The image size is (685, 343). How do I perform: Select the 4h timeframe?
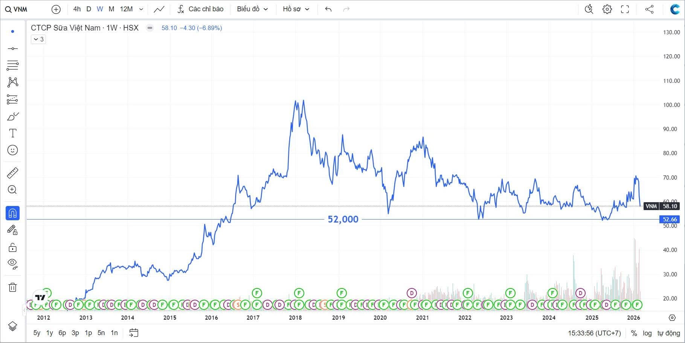tap(77, 9)
